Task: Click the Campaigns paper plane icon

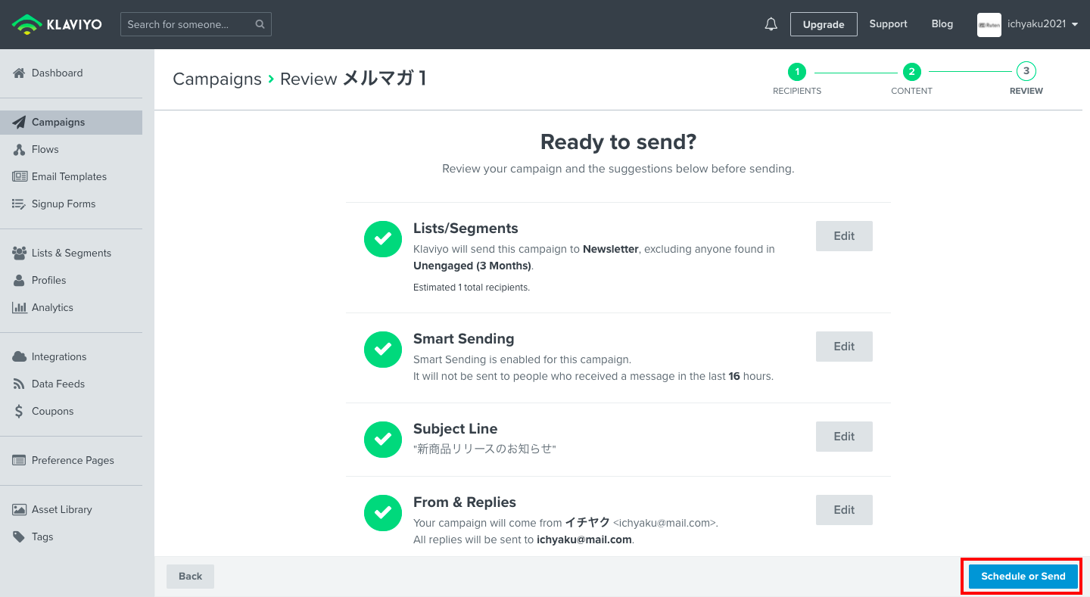Action: [x=20, y=122]
